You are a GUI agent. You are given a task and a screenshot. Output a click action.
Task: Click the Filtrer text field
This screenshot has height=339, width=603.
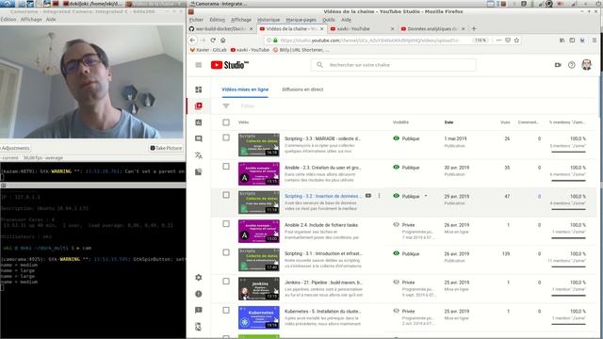pos(248,106)
